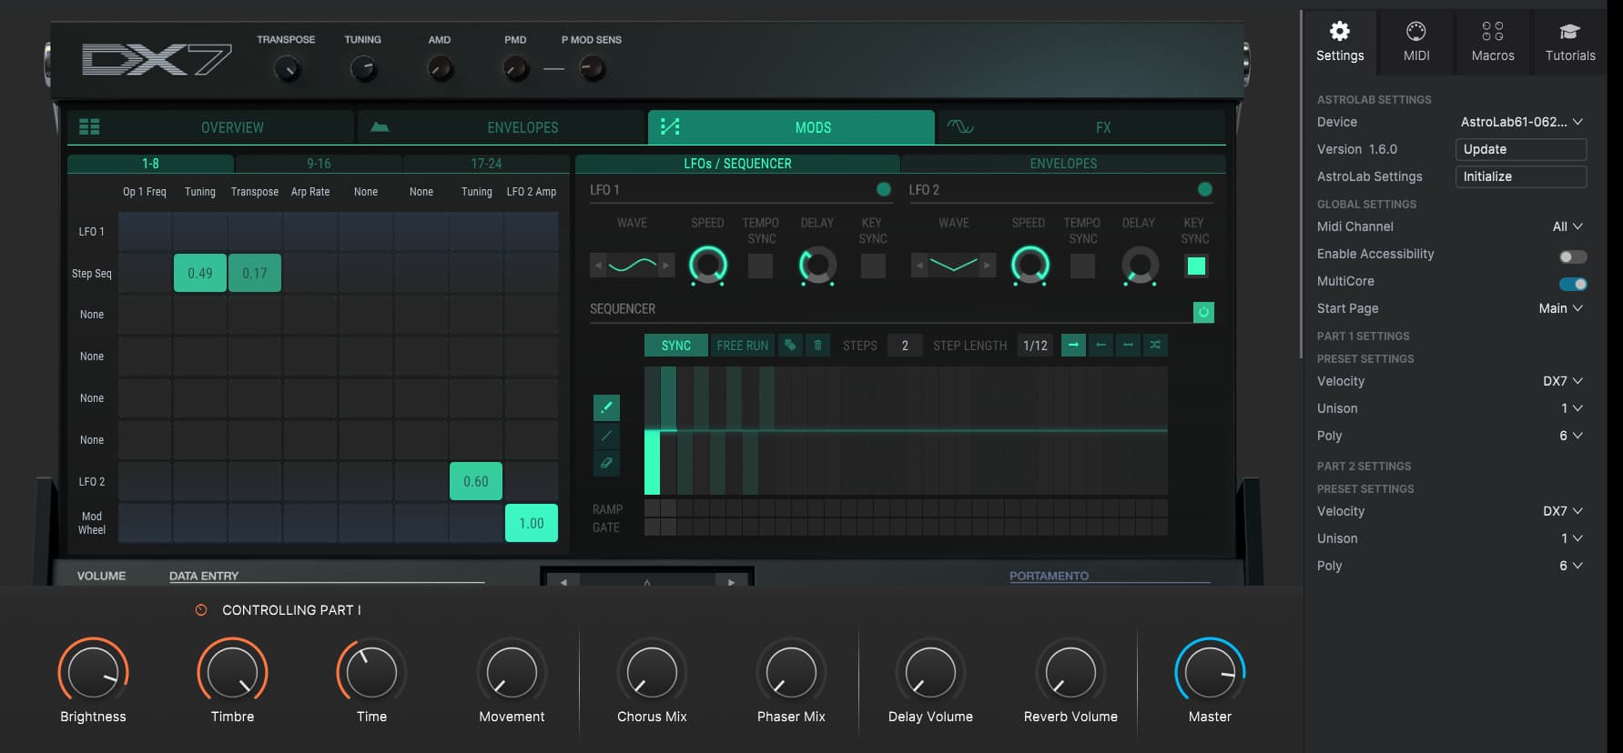This screenshot has width=1623, height=753.
Task: Open the AstroLab Device dropdown
Action: point(1521,122)
